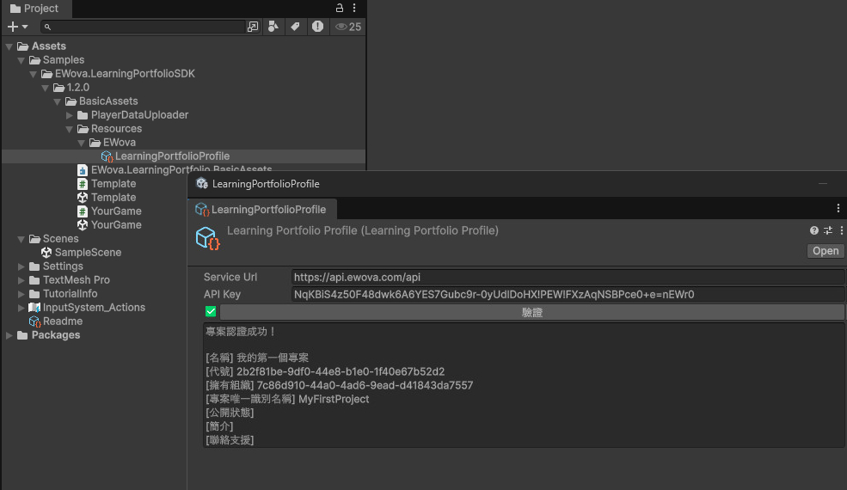The width and height of the screenshot is (847, 490).
Task: Select the Settings folder
Action: 63,266
